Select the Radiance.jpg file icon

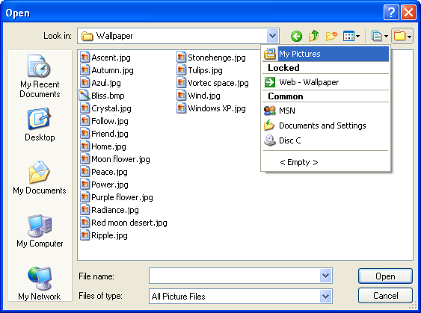[84, 210]
